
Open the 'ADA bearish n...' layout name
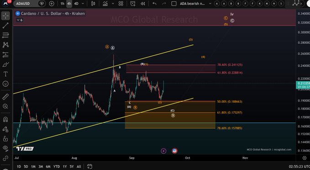coord(192,4)
